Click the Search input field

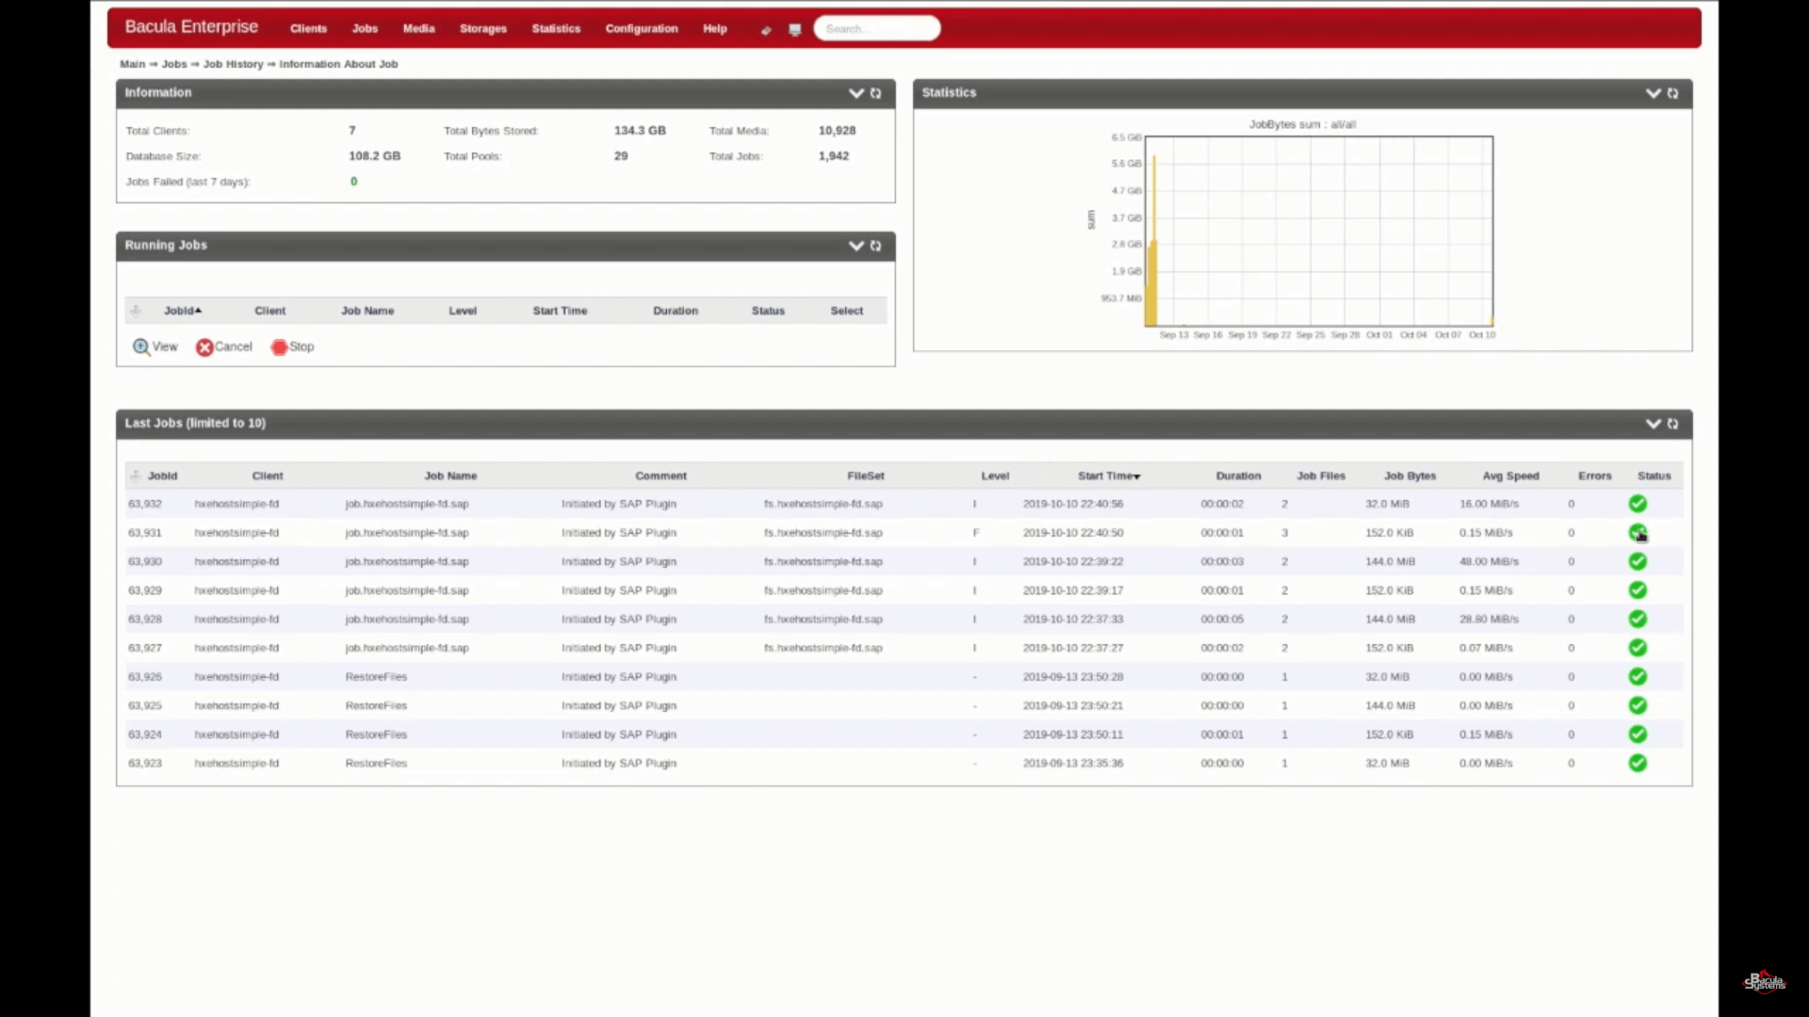click(x=876, y=29)
